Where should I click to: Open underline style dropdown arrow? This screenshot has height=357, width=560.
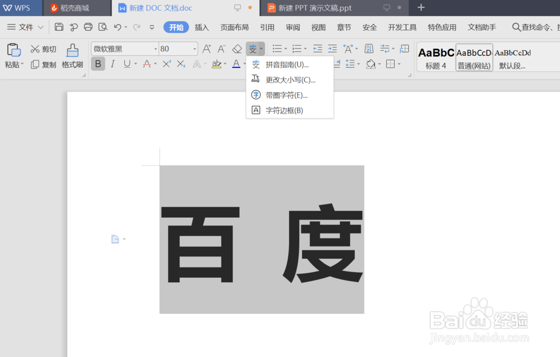pos(136,64)
